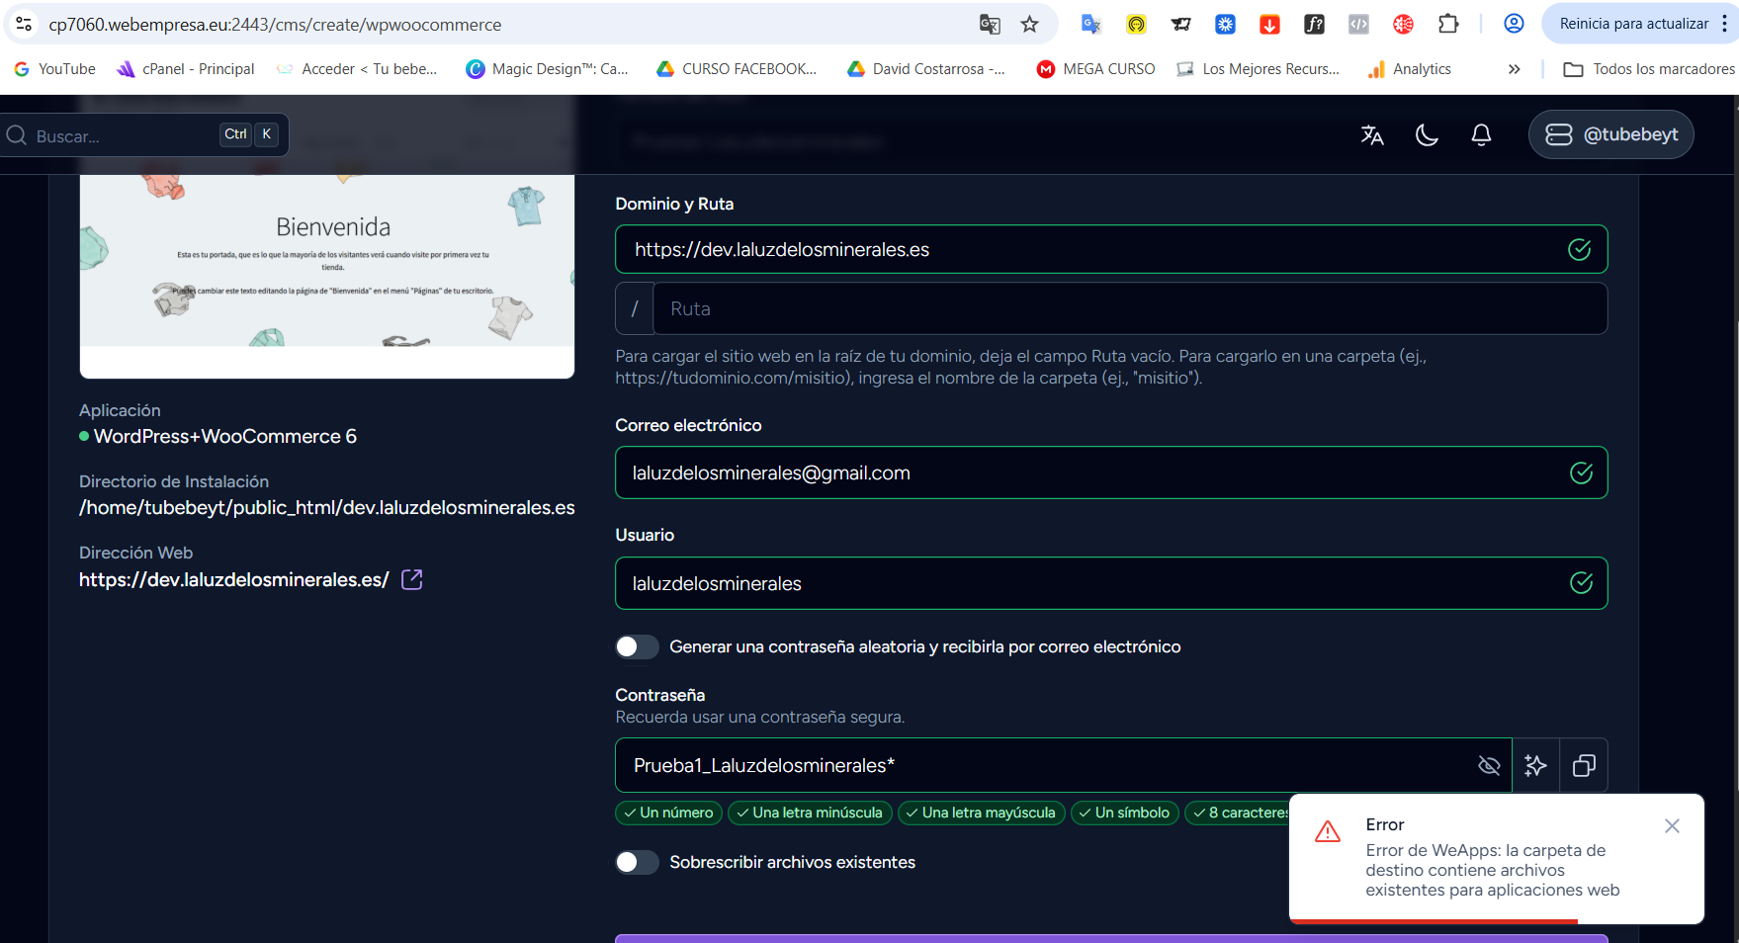Toggle dark mode moon icon
Screen dimensions: 1739x943
pyautogui.click(x=1427, y=135)
